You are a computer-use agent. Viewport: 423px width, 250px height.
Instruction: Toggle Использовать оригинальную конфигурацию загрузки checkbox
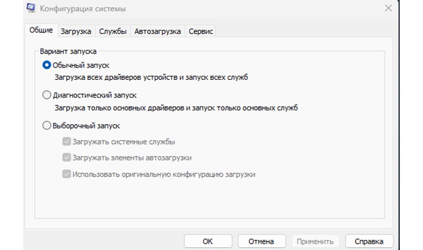(66, 174)
